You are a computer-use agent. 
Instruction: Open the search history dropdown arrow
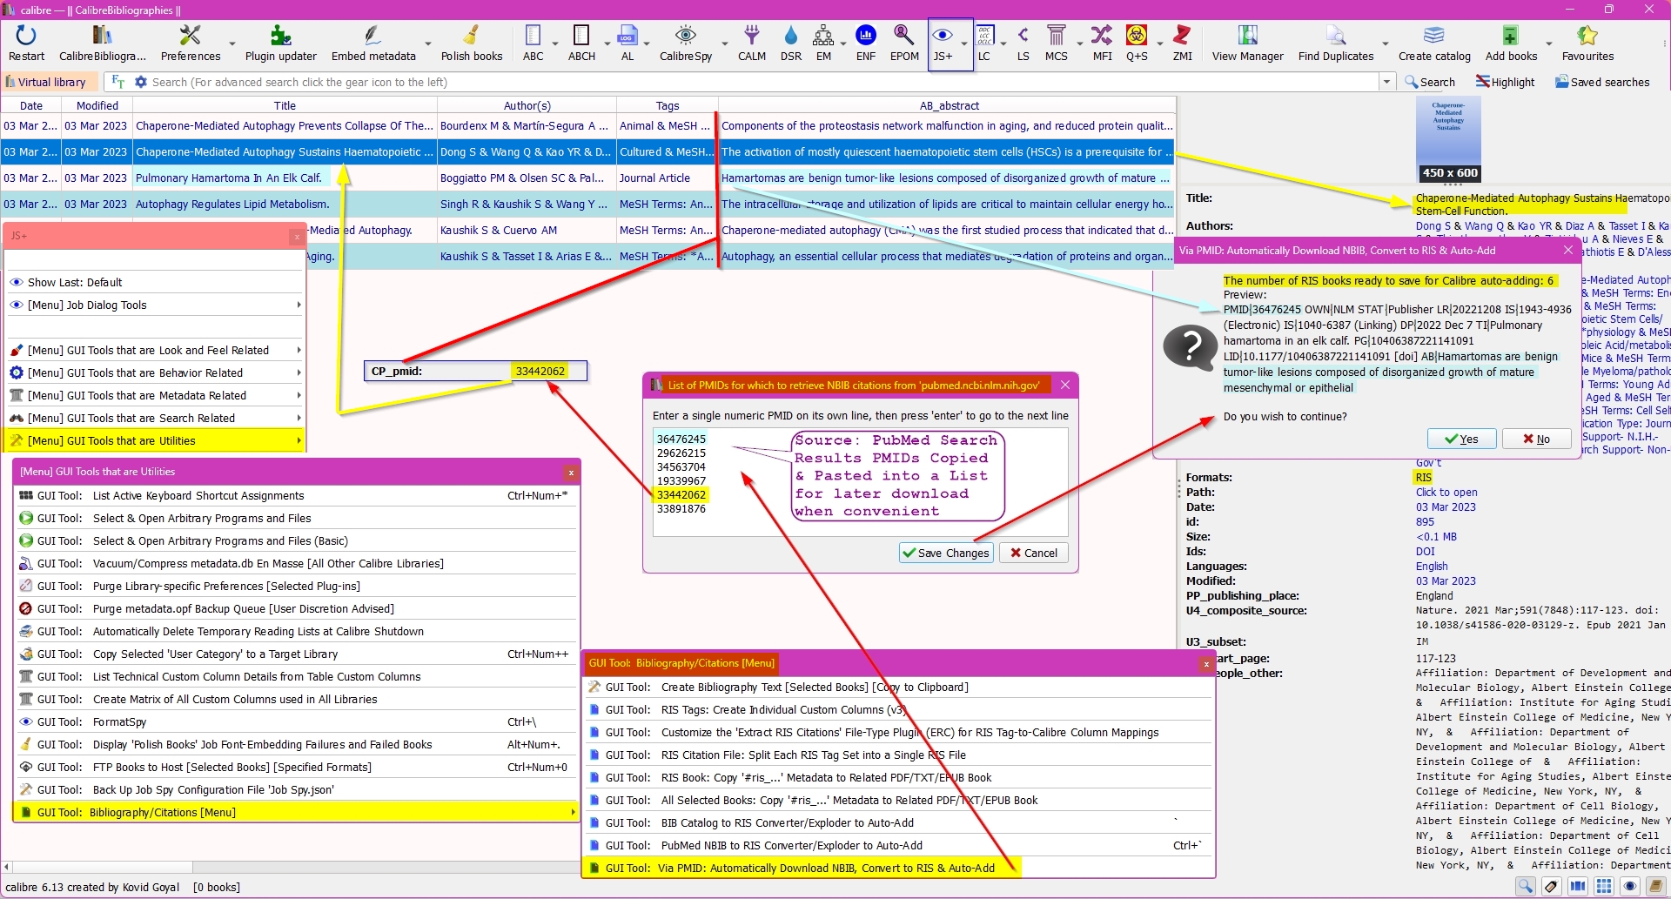(x=1386, y=82)
